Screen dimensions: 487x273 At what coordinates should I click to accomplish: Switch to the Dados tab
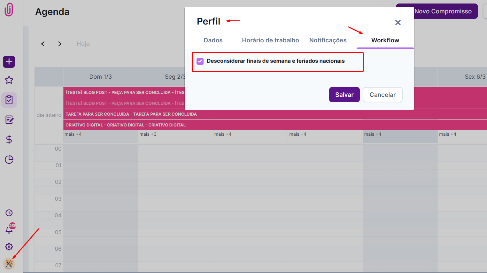tap(213, 40)
